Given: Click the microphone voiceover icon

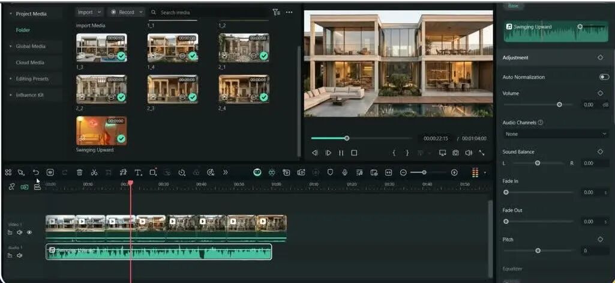Looking at the screenshot, I should (345, 172).
